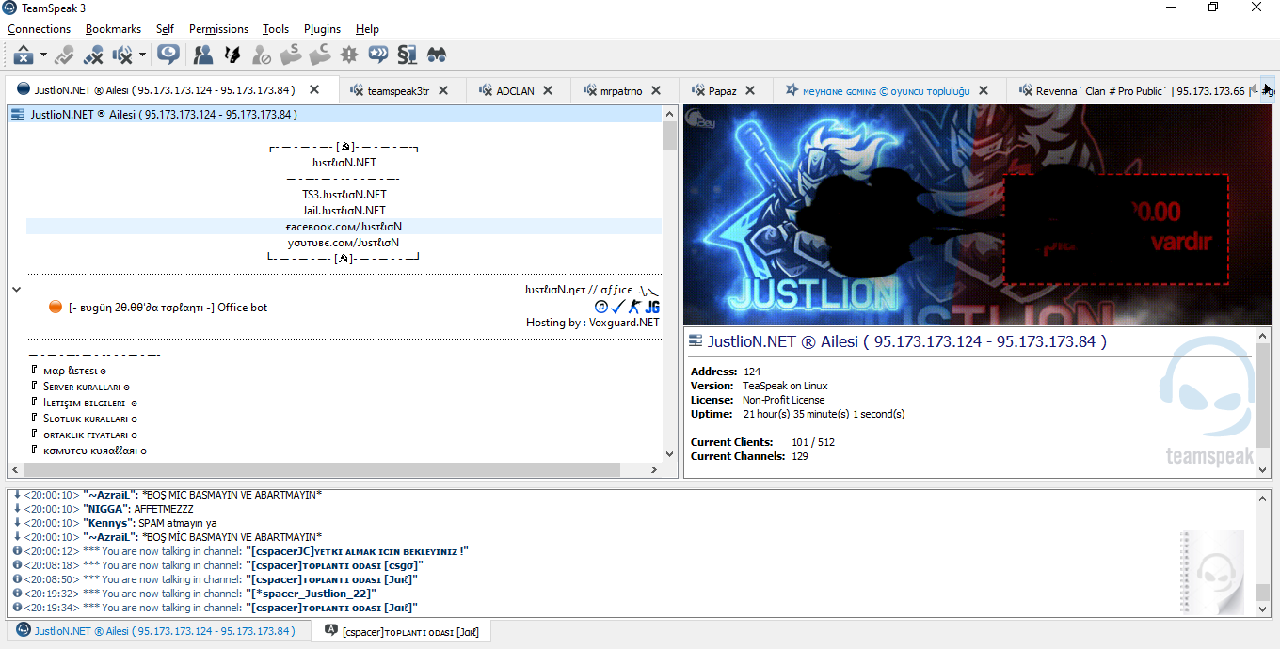The image size is (1280, 649).
Task: Select the ortaklık fiyatları channel
Action: pyautogui.click(x=344, y=435)
